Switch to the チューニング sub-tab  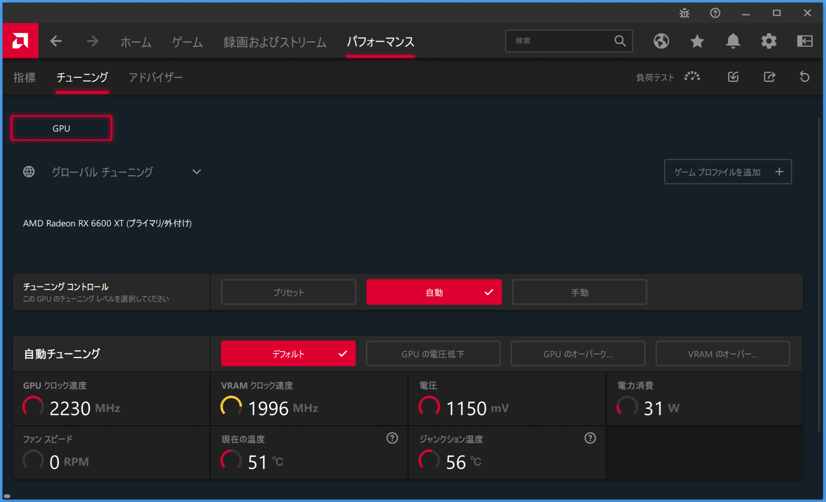(x=82, y=77)
